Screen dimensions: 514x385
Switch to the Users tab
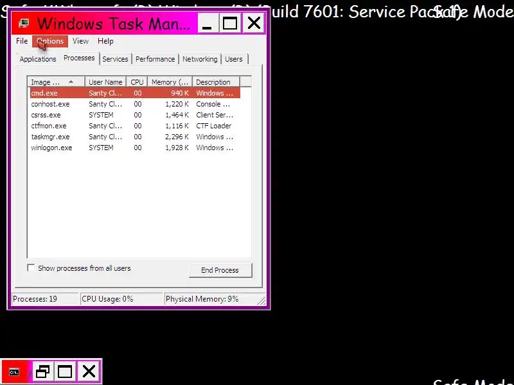coord(234,59)
